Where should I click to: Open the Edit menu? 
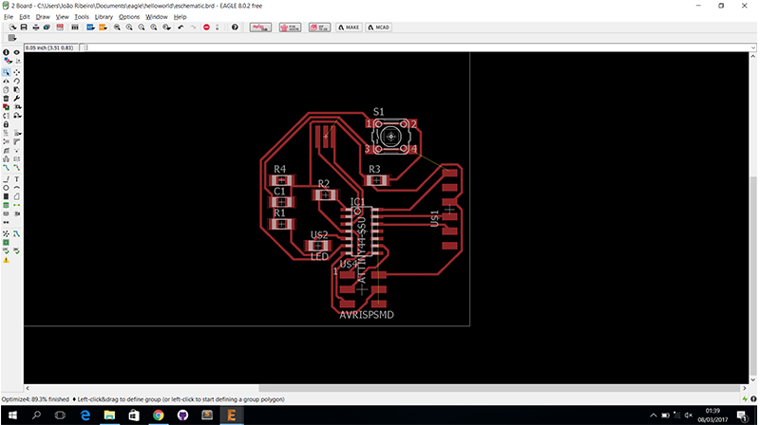25,16
